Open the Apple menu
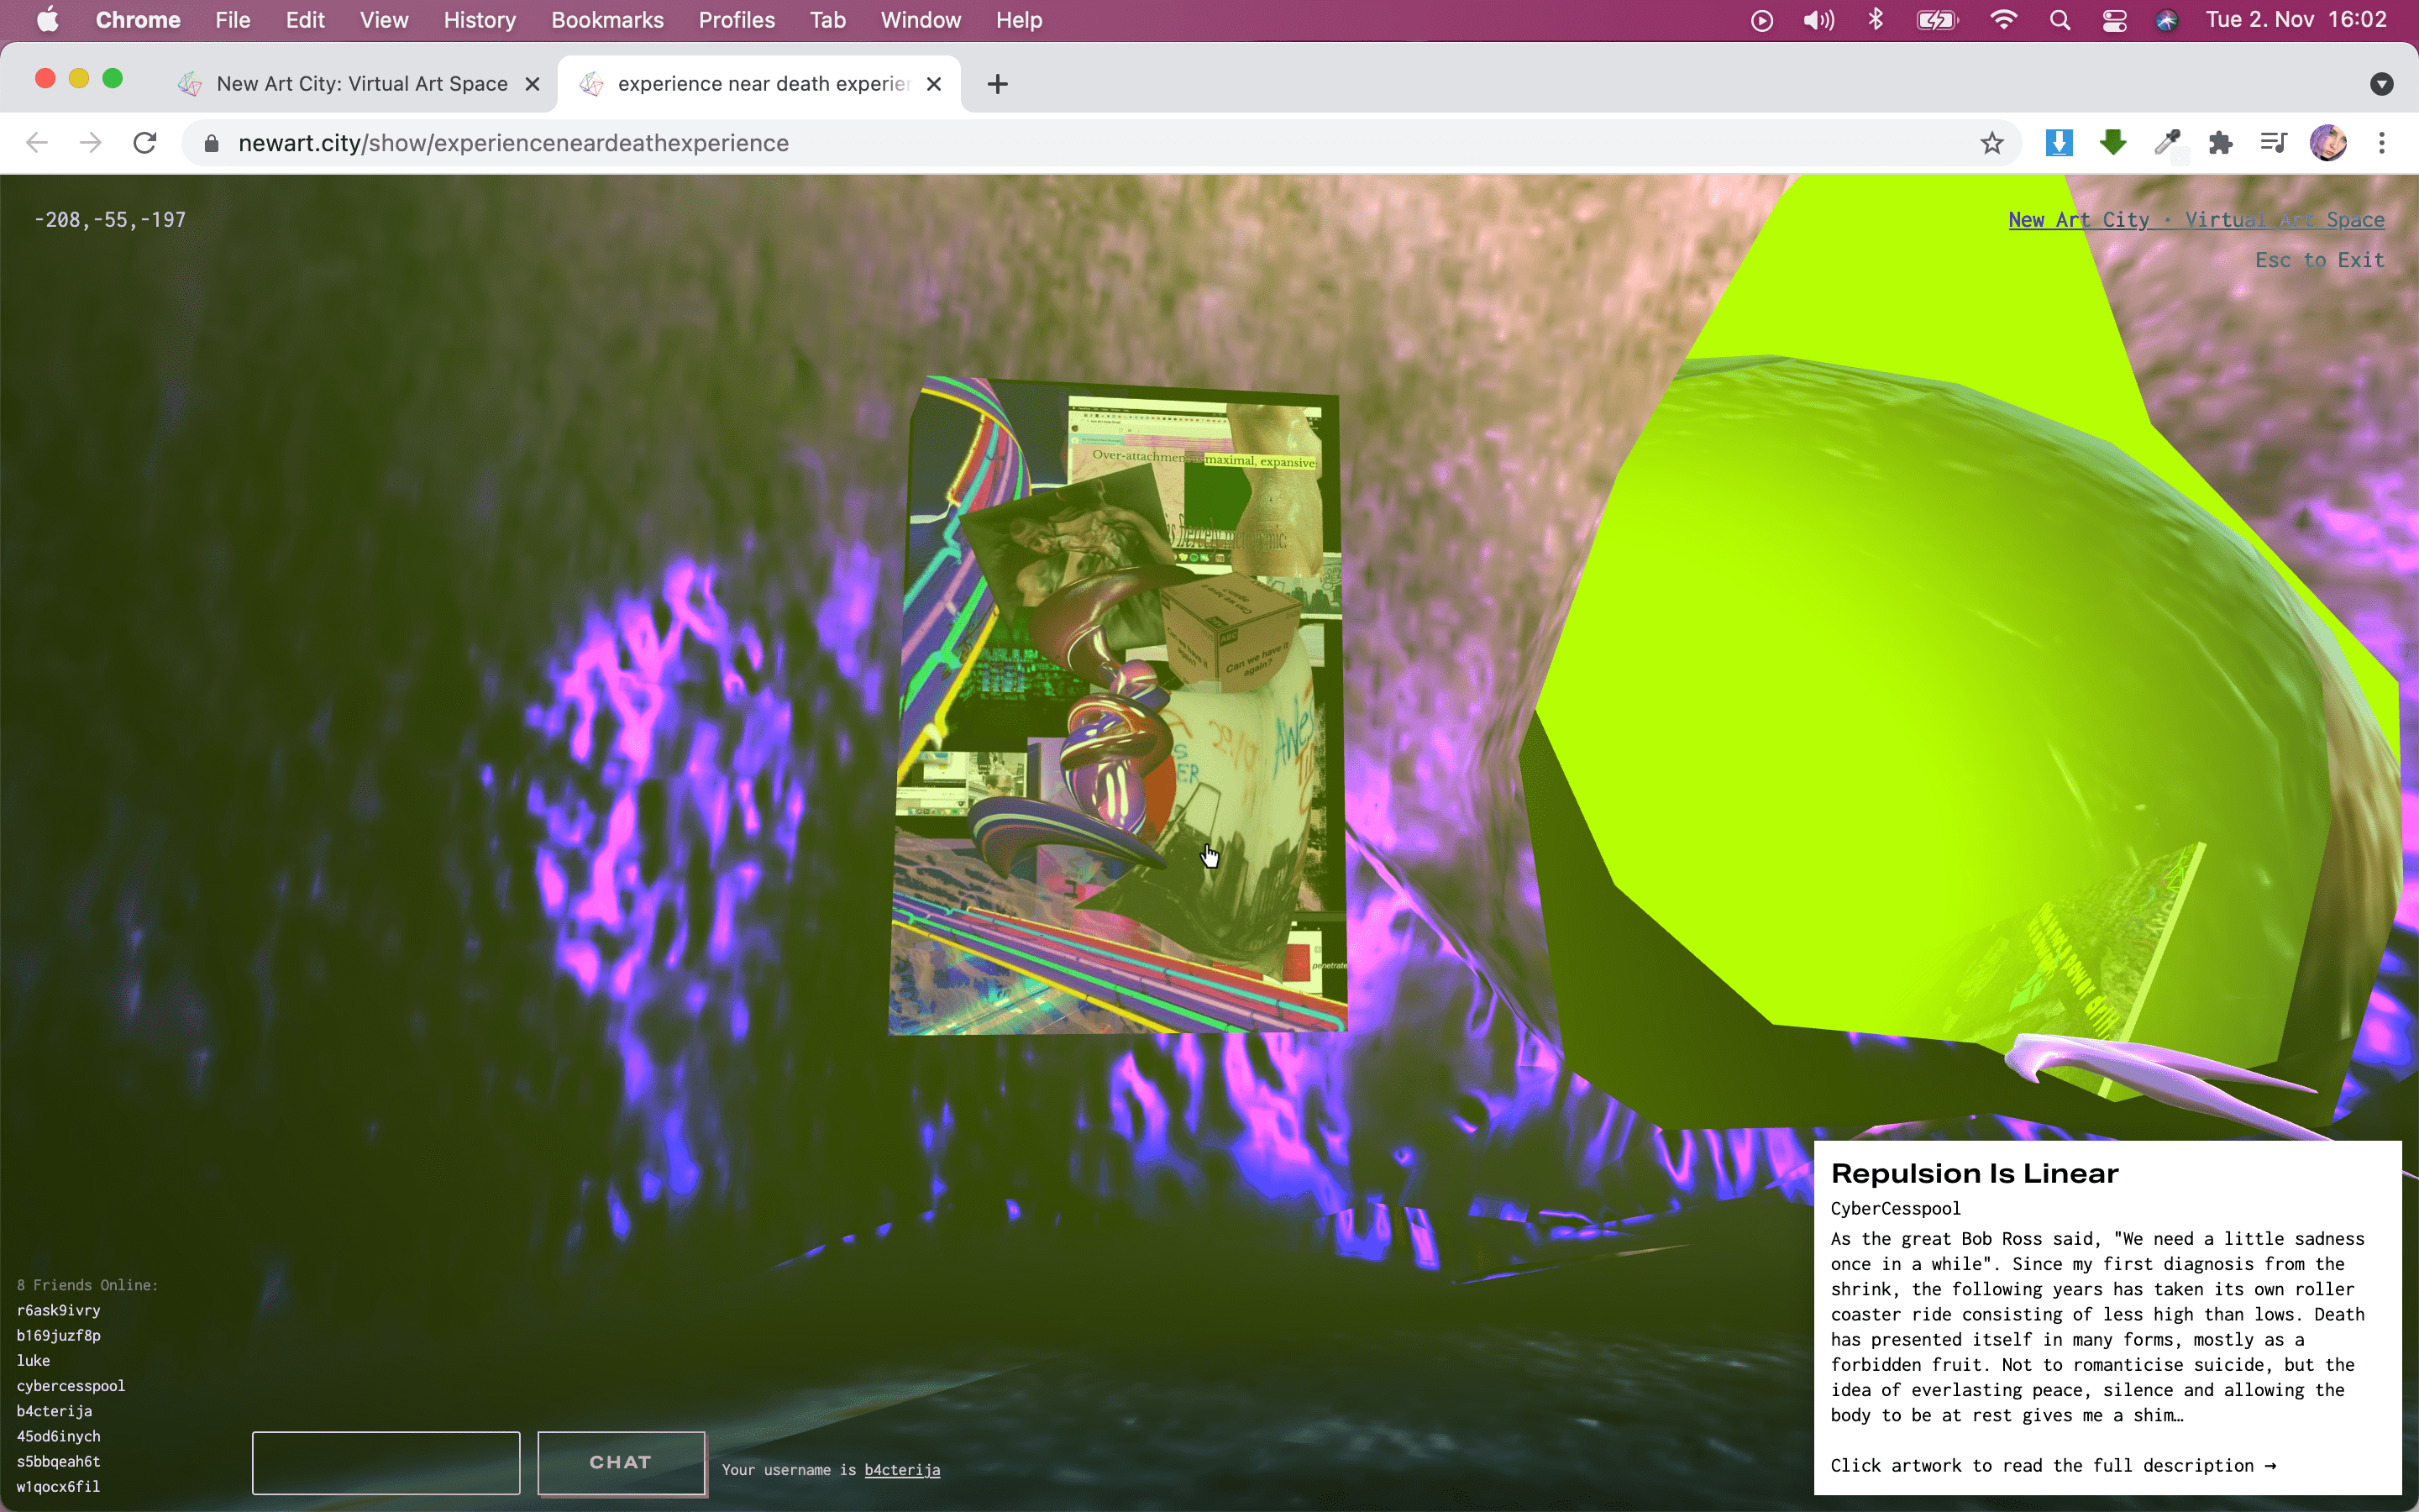2419x1512 pixels. tap(47, 20)
